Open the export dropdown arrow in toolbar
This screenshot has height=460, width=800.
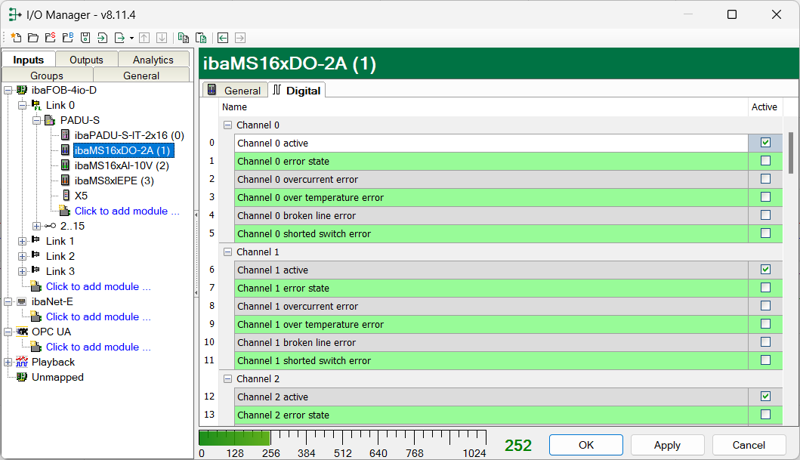(x=131, y=39)
